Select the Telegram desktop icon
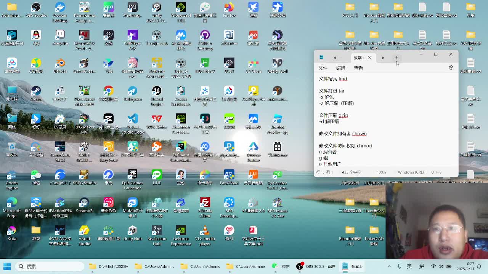The image size is (488, 274). pos(132,94)
